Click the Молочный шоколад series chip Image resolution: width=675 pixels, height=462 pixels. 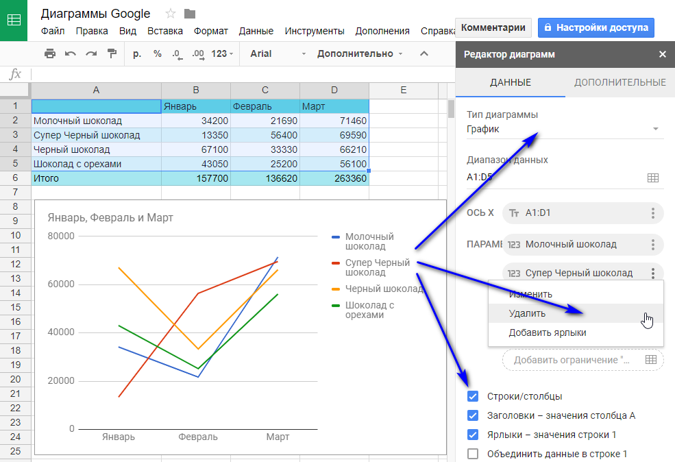(x=583, y=245)
